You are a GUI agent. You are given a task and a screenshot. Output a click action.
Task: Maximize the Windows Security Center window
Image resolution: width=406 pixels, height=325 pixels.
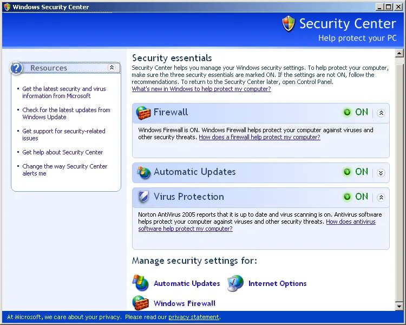[x=388, y=7]
